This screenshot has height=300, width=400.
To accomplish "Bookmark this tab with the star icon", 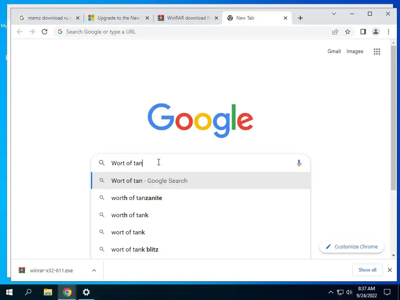I will (347, 32).
